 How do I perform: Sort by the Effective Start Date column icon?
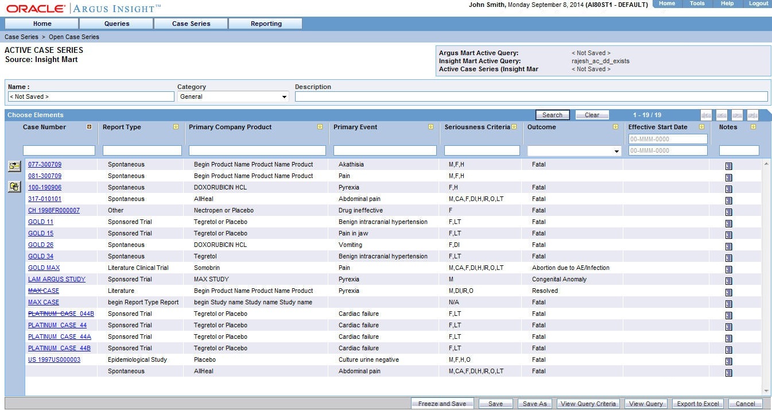(701, 127)
